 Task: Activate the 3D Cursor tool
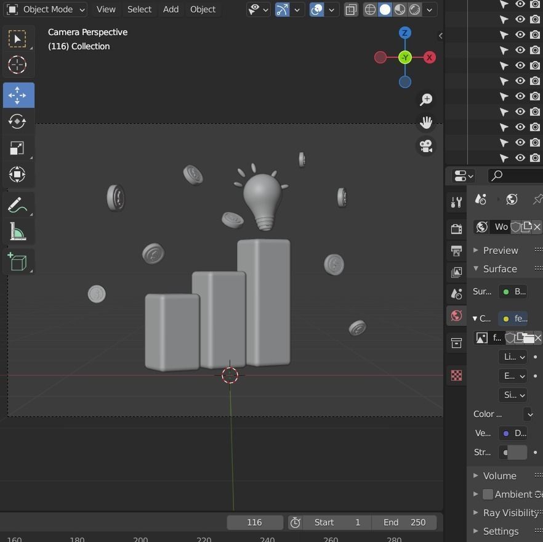[x=17, y=65]
